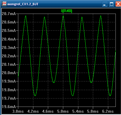Screen dimensions: 121x115
Task: Minimize the waveform window
Action: 105,4
